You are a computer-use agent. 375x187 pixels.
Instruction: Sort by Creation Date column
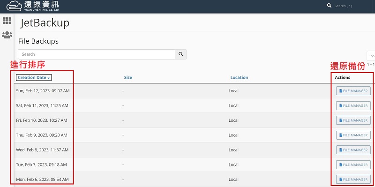(34, 77)
